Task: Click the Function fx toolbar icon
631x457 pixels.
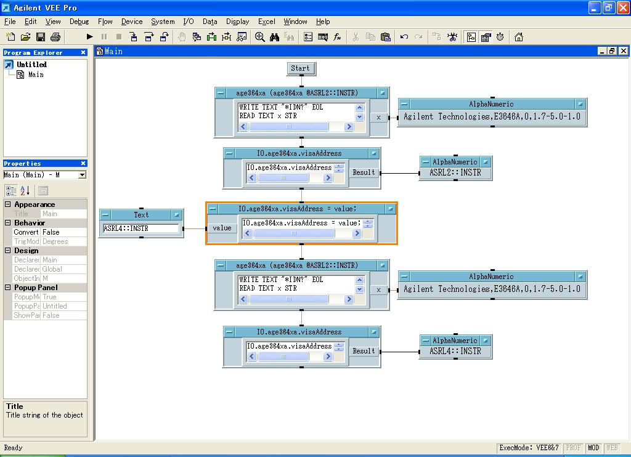Action: pos(337,37)
